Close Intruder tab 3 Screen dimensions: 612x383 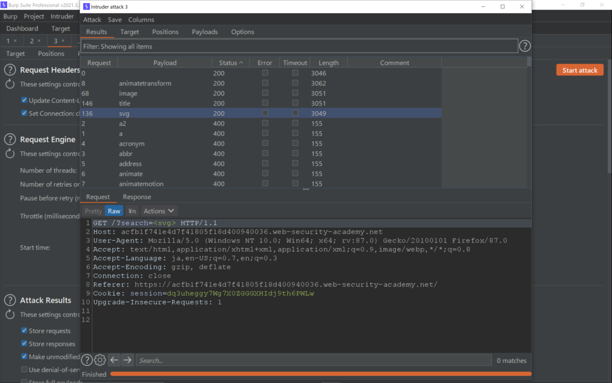click(x=63, y=41)
